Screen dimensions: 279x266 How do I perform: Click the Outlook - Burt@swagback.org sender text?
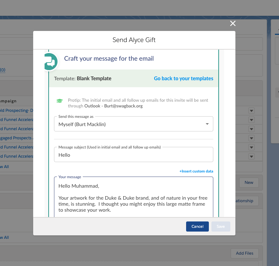click(113, 106)
